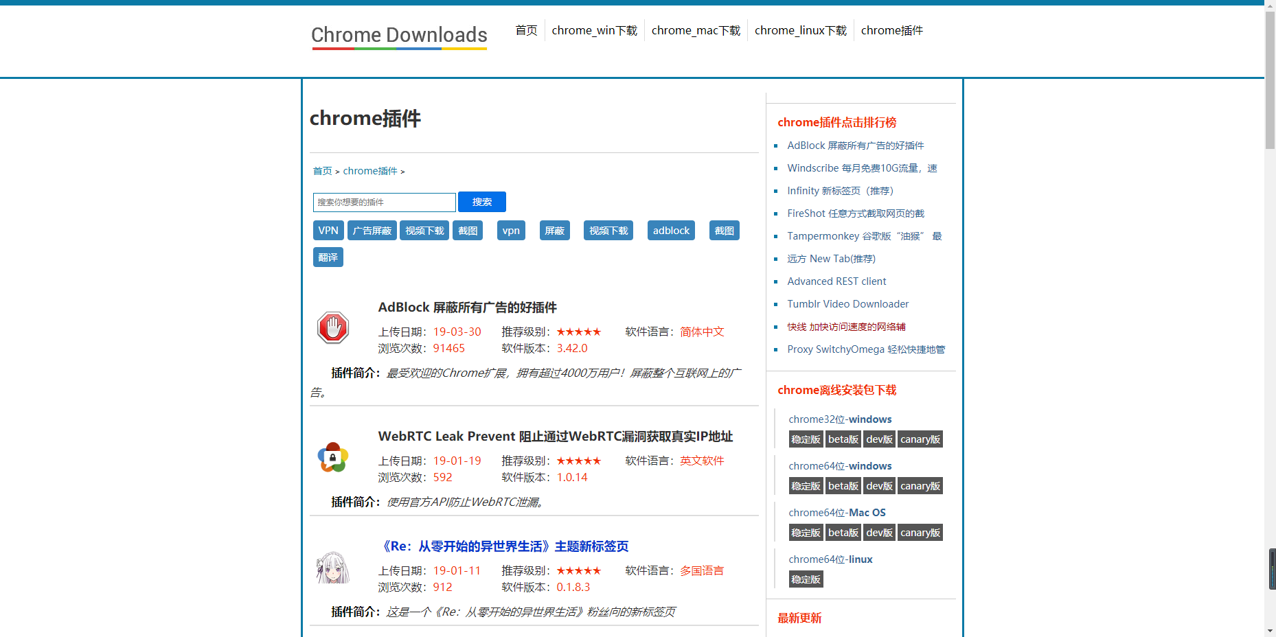
Task: Download 稳定版 under chrome64位-Mac OS
Action: click(806, 533)
